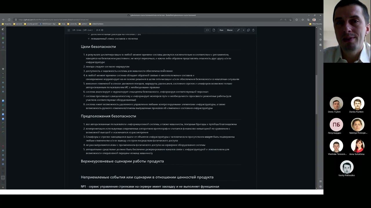Go back in the browser
This screenshot has width=371, height=208.
pos(3,20)
